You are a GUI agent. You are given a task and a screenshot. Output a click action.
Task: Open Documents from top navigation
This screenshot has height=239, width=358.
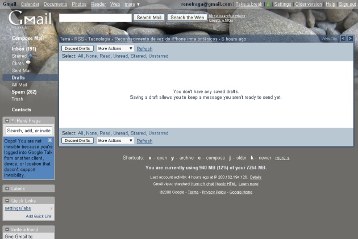click(x=56, y=4)
